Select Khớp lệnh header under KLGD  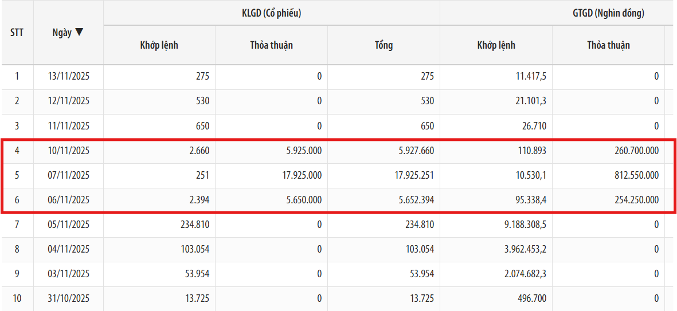click(x=159, y=45)
